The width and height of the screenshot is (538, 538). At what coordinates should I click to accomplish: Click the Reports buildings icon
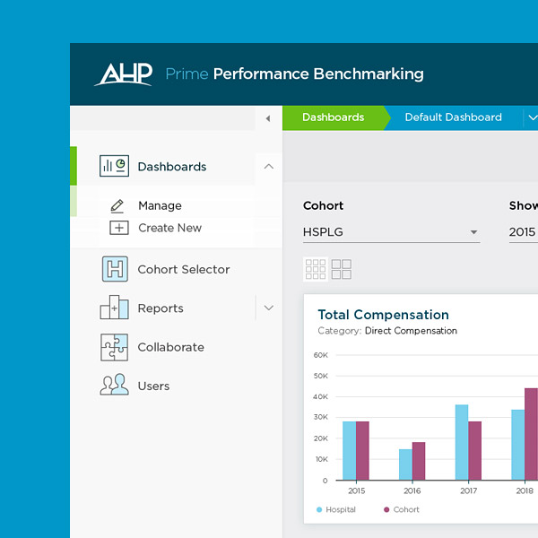pyautogui.click(x=114, y=308)
